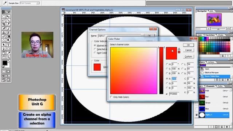Toggle visibility eye of Alpha 1 channel
233x131 pixels.
coord(197,115)
